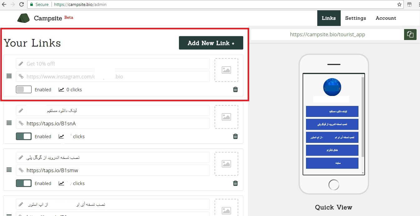Click the green Secure padlock icon
Image resolution: width=420 pixels, height=216 pixels.
click(31, 5)
